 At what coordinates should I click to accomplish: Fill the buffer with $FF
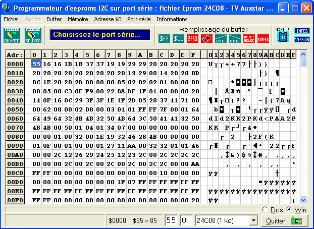[165, 38]
